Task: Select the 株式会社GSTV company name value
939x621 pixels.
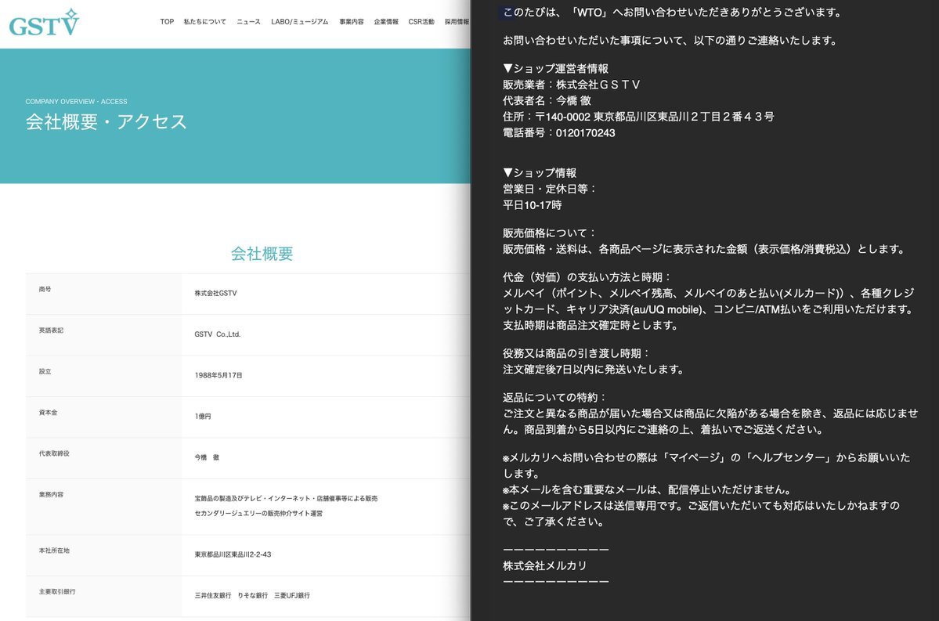Action: [215, 294]
